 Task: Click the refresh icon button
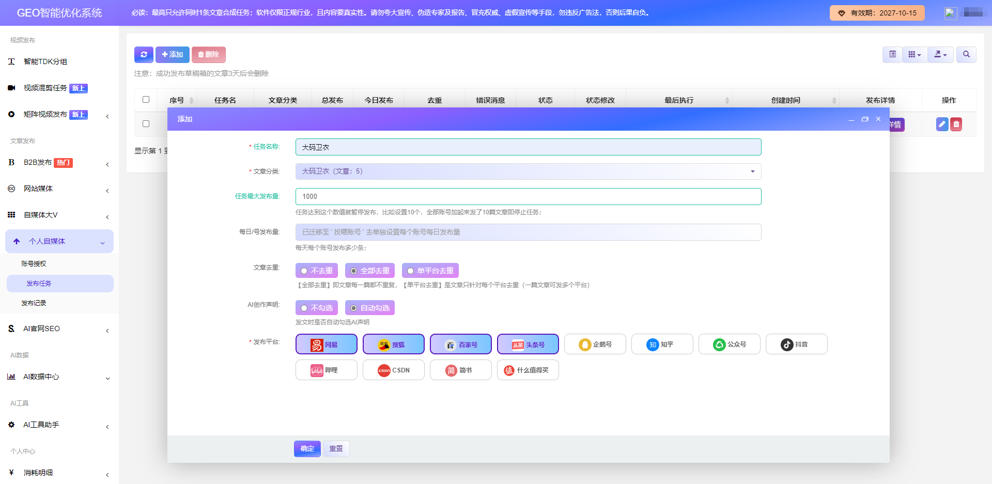[x=144, y=54]
